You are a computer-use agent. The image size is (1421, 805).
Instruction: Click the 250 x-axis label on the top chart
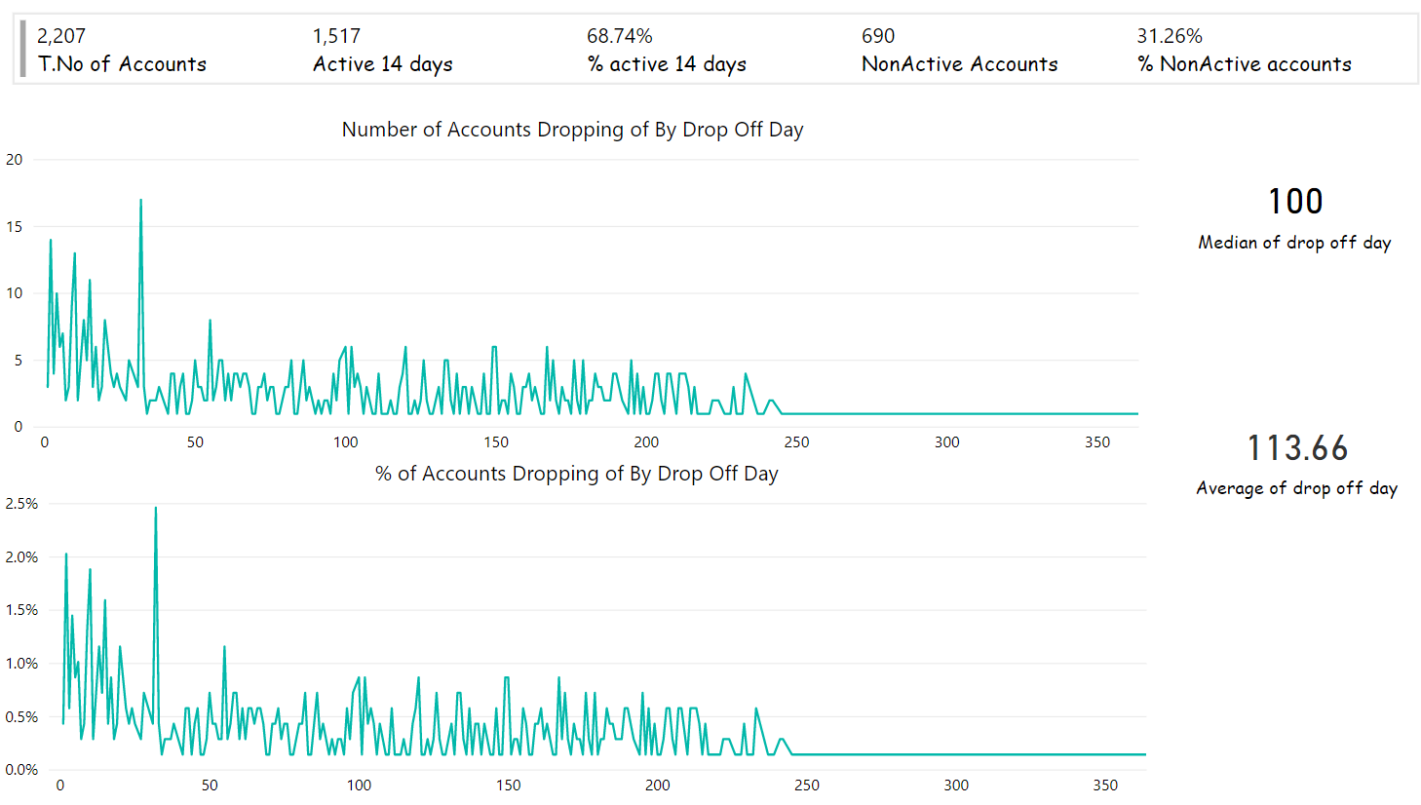[x=796, y=442]
